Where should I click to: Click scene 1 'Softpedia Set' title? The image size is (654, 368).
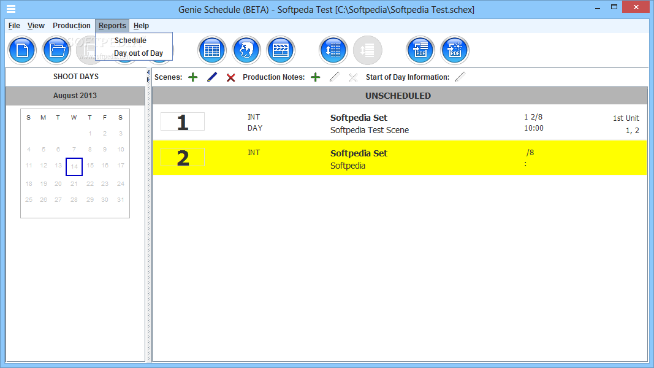(x=359, y=118)
